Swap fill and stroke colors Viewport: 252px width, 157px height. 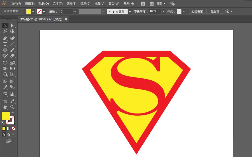[x=14, y=113]
